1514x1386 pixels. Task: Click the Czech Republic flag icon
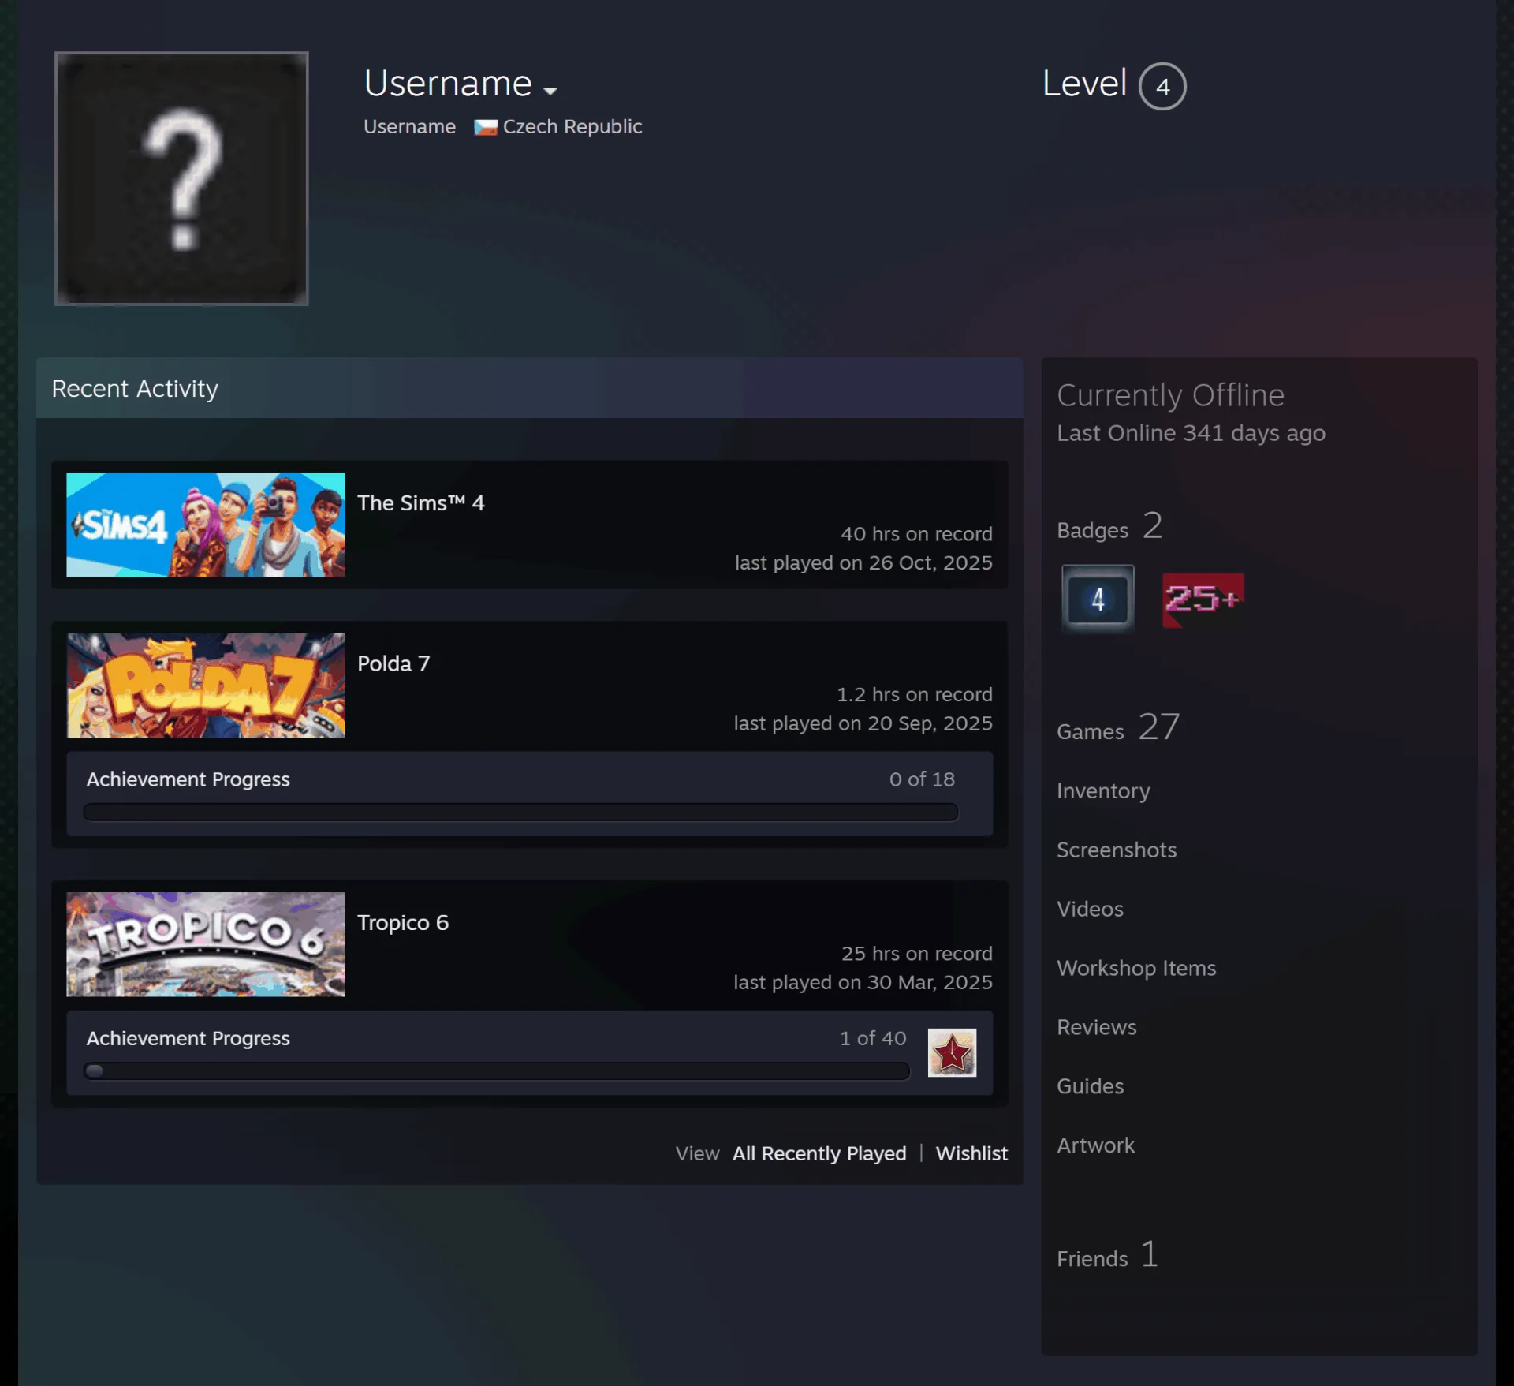pos(485,127)
